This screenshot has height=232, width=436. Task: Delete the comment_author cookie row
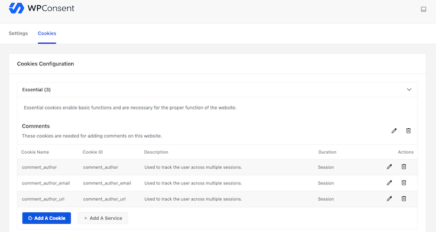(x=404, y=167)
